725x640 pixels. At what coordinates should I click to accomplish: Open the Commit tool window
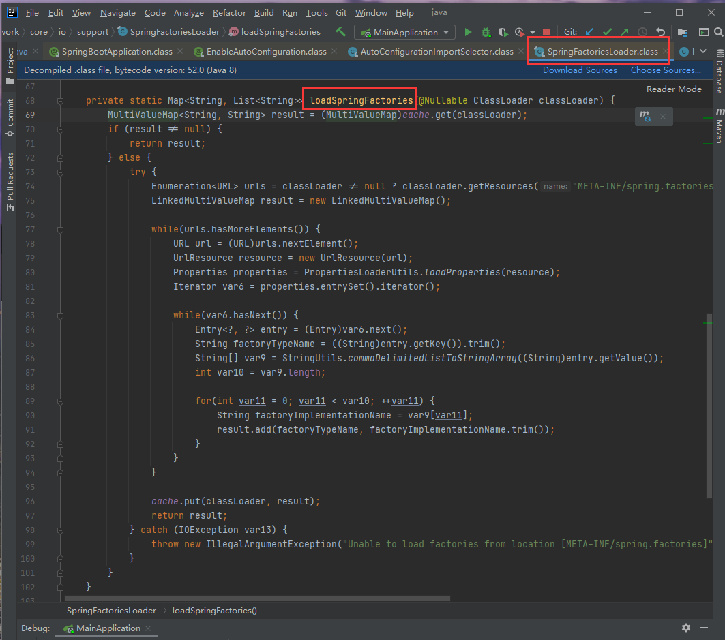click(x=10, y=117)
